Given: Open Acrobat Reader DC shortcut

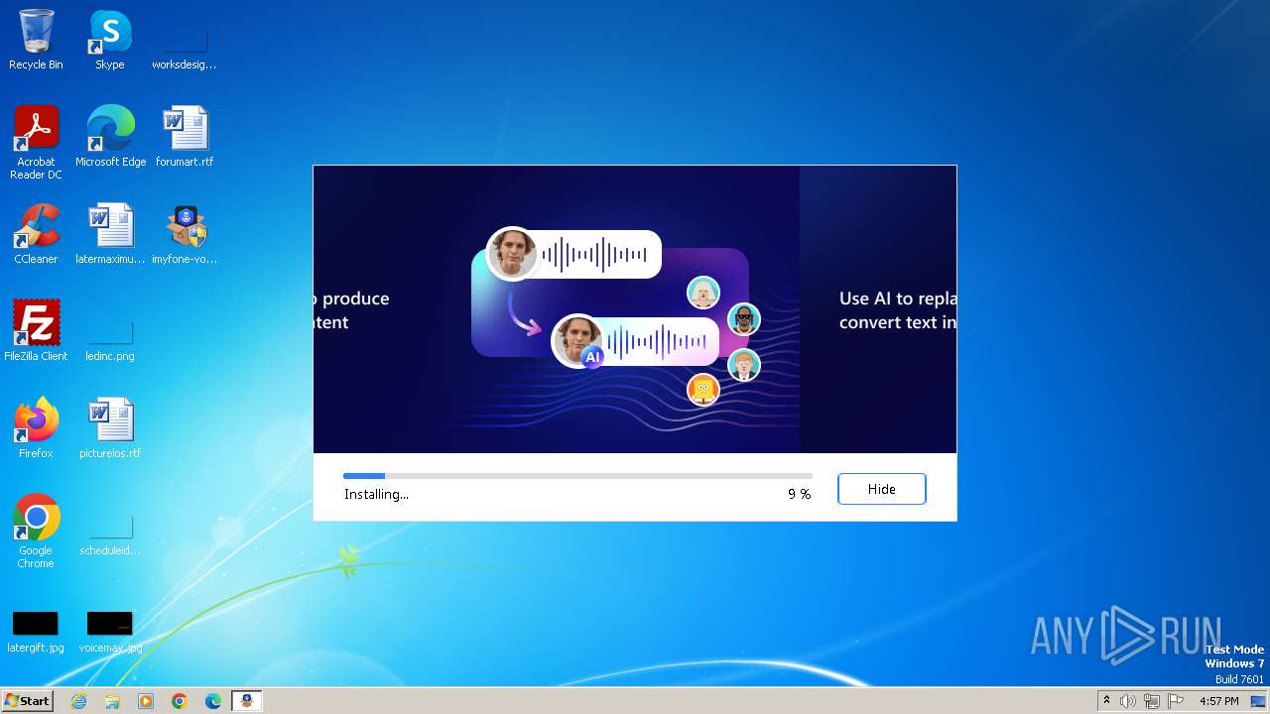Looking at the screenshot, I should click(x=36, y=143).
